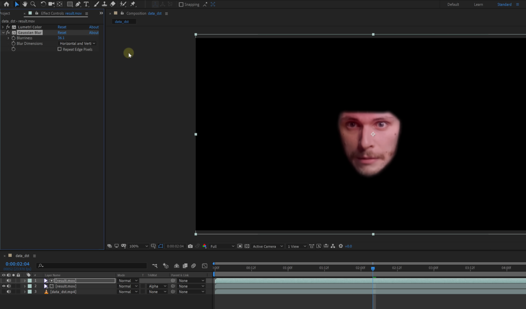The width and height of the screenshot is (526, 309).
Task: Select the Zoom tool in toolbar
Action: [33, 4]
